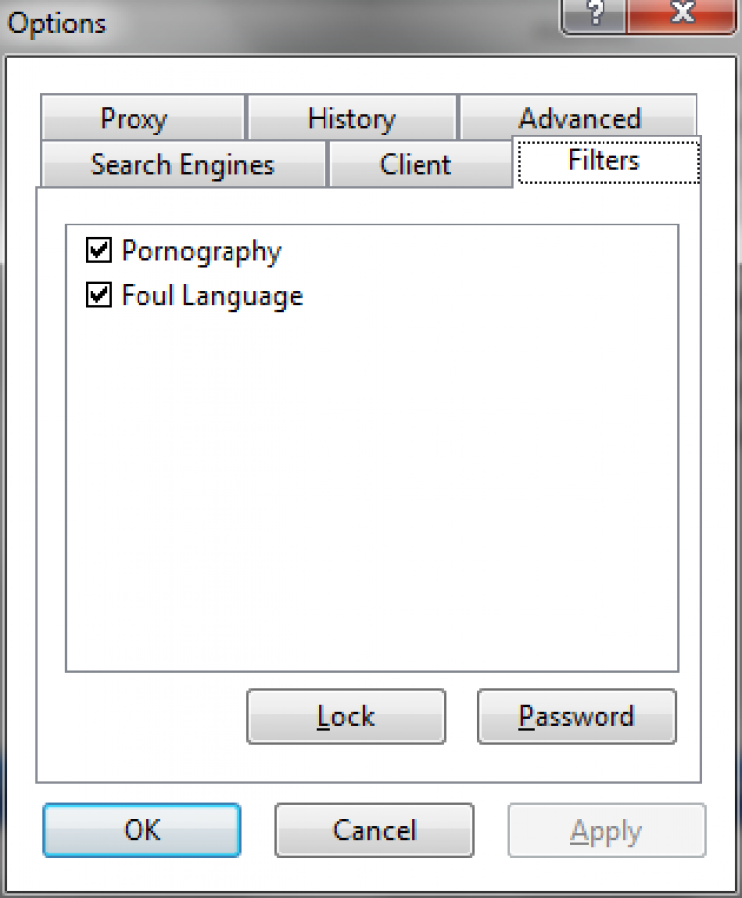The image size is (742, 898).
Task: Disable the Foul Language checkbox
Action: (99, 295)
